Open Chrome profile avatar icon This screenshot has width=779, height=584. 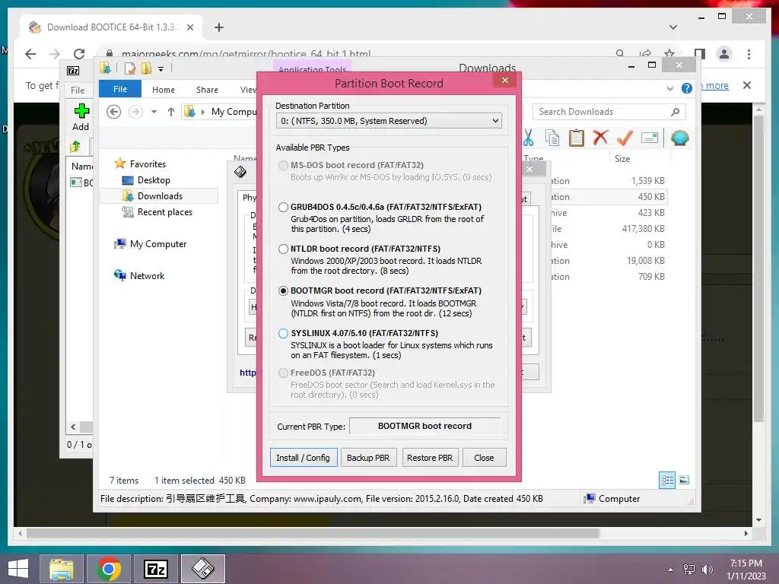click(724, 54)
